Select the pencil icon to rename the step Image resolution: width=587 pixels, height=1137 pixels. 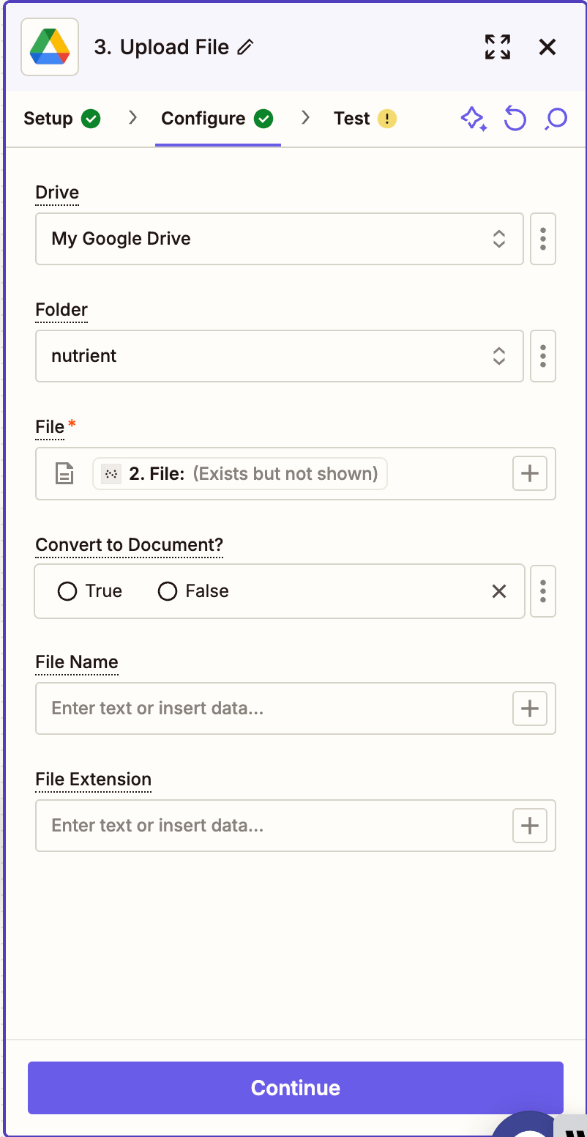[244, 47]
